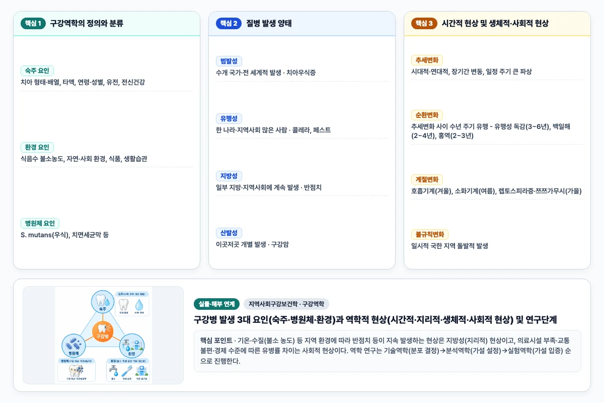Click the 병원체 bacteria circle icon

pyautogui.click(x=73, y=346)
